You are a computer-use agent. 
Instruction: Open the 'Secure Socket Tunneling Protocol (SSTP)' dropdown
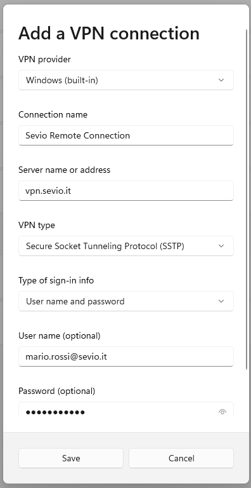(x=125, y=246)
